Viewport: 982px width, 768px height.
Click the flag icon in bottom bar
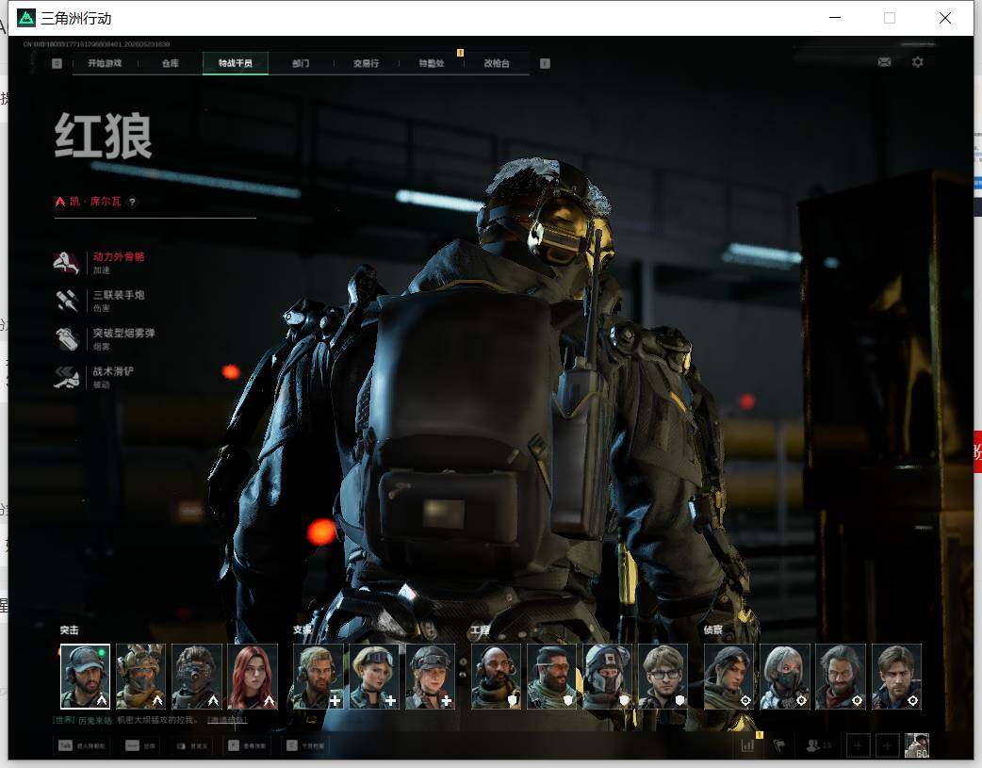779,745
